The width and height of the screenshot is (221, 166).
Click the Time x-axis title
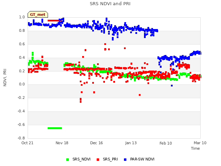click(195, 148)
